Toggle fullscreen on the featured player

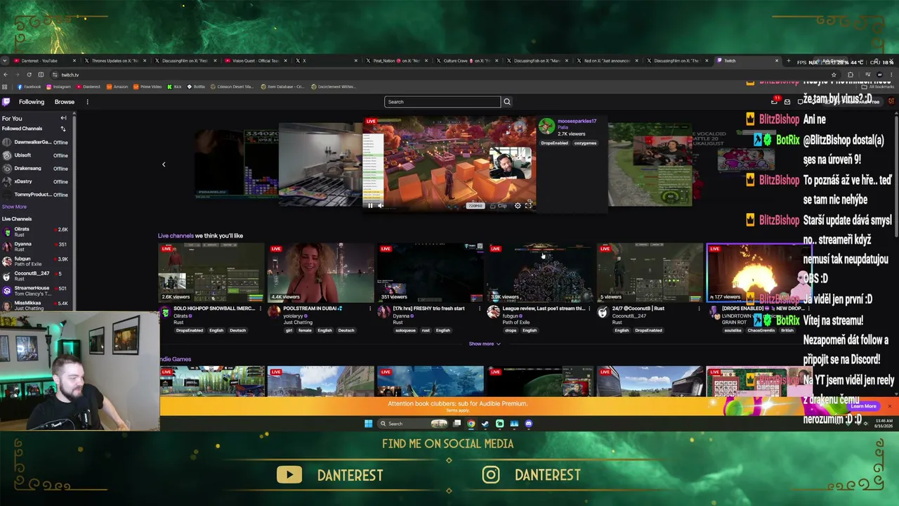click(x=529, y=205)
